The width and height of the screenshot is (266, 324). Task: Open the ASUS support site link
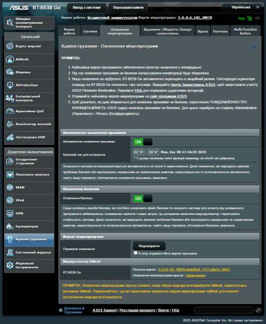168,96
